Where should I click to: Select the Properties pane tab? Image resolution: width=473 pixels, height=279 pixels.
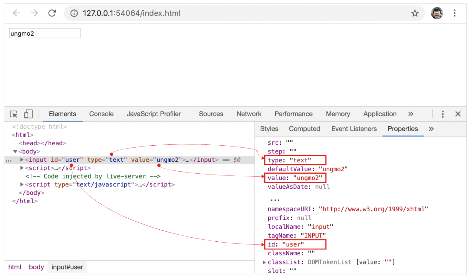(x=403, y=129)
